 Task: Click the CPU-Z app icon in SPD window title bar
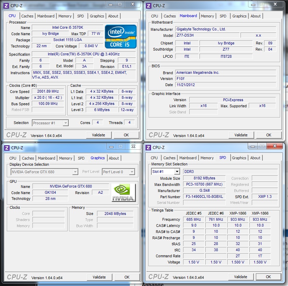[148, 148]
